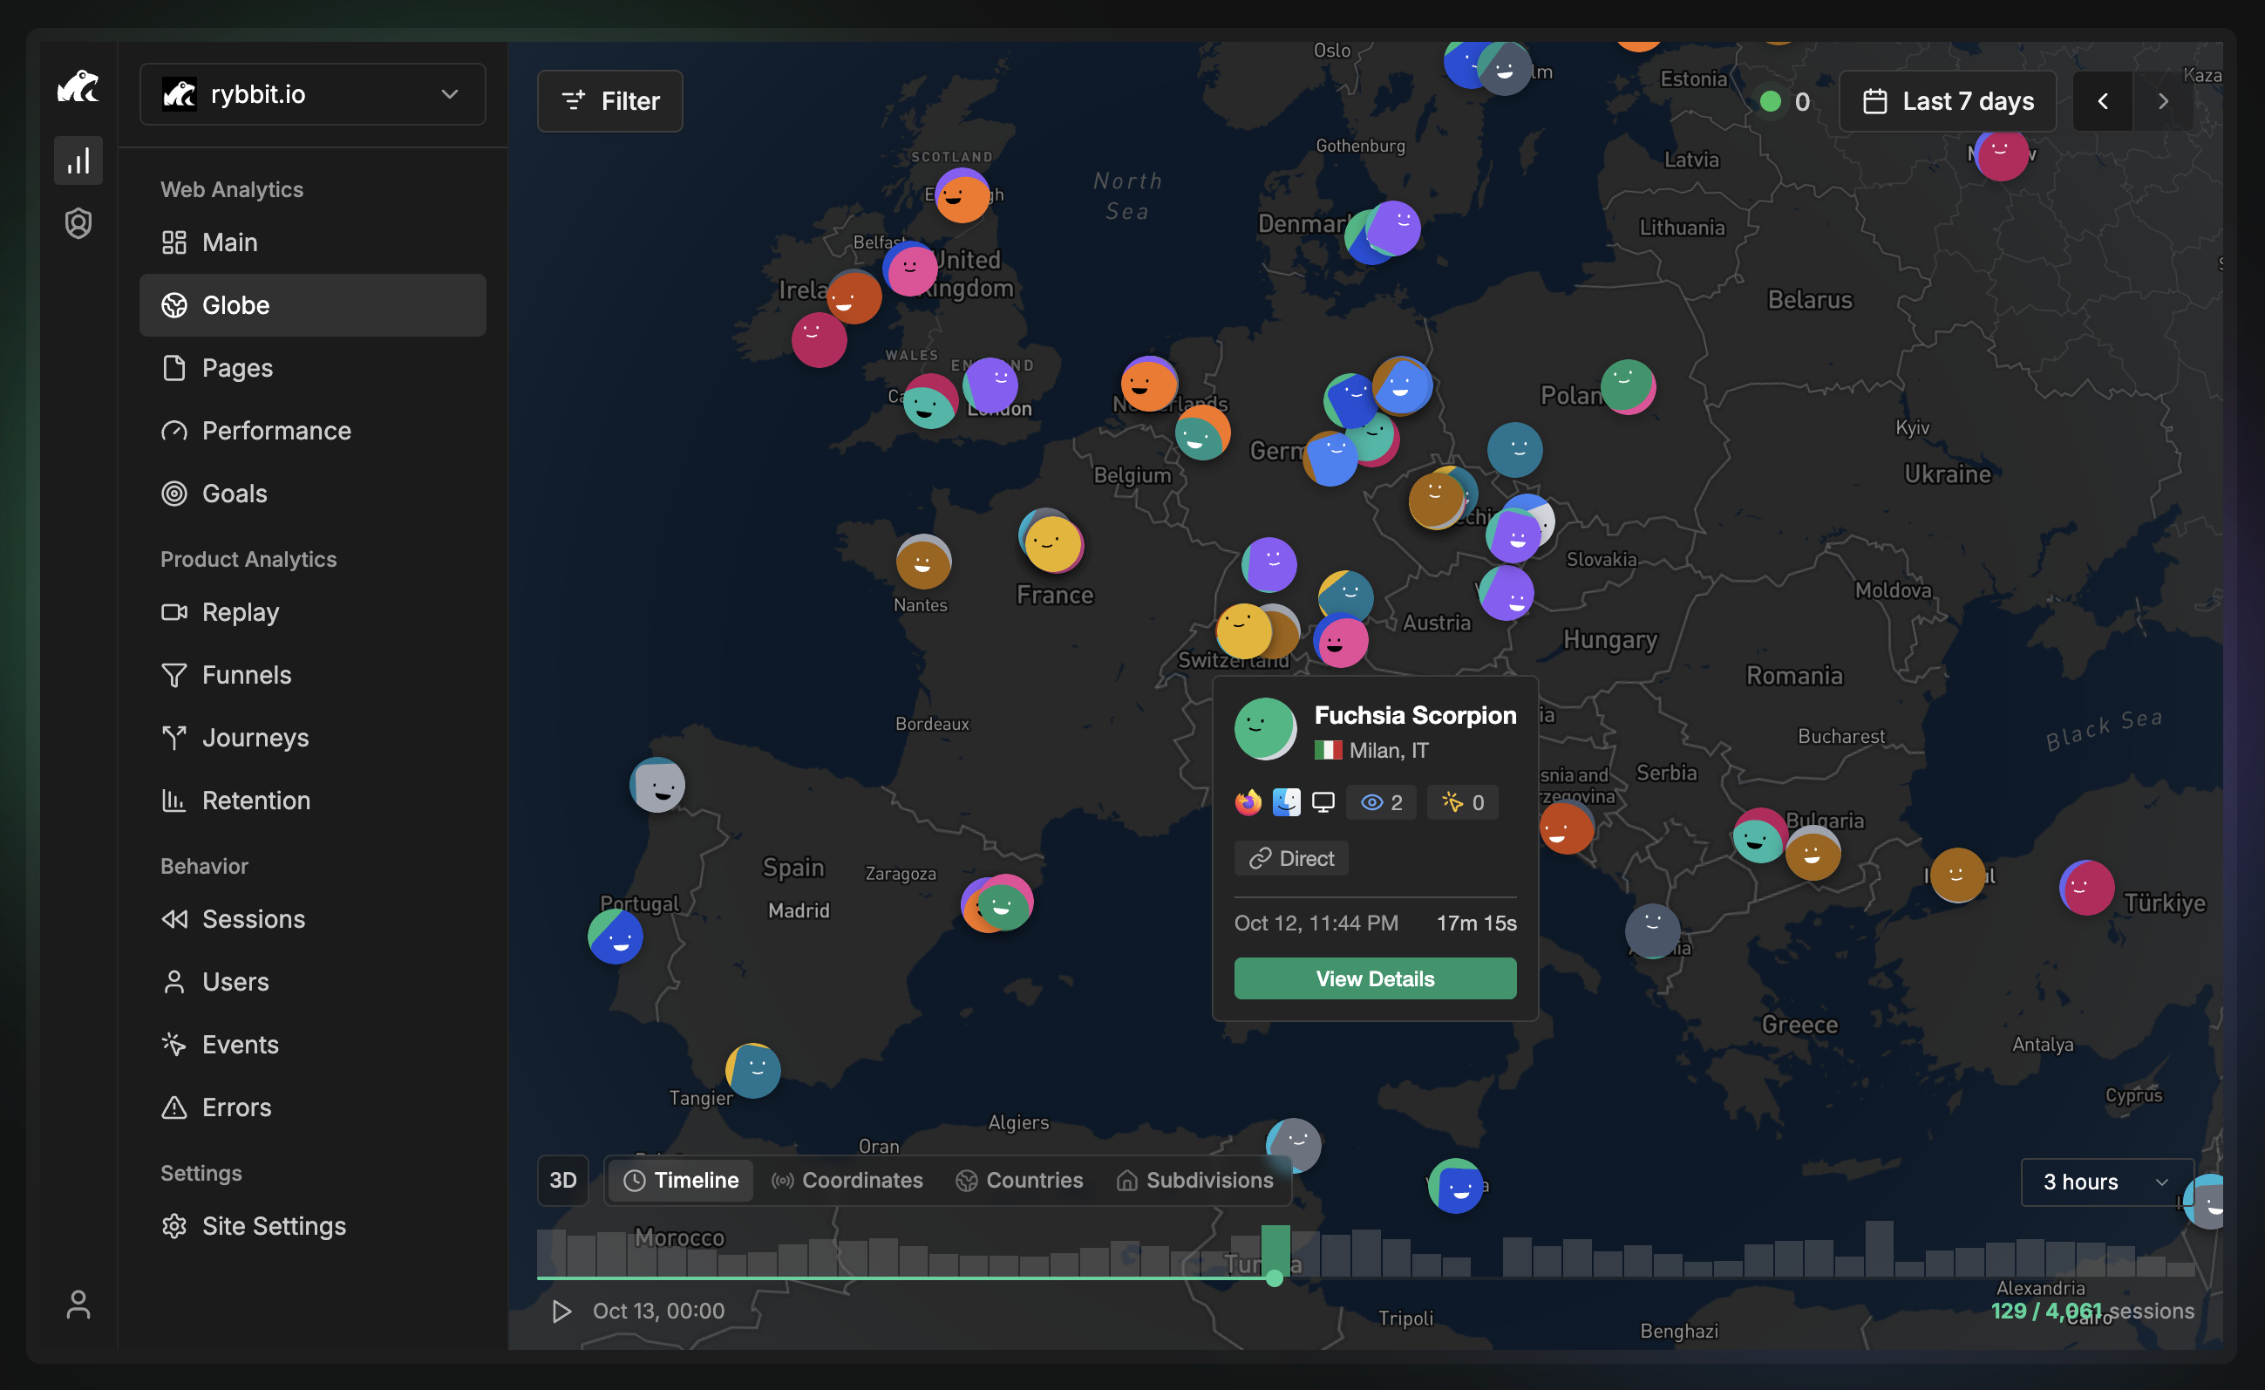The height and width of the screenshot is (1390, 2265).
Task: Open the Errors page
Action: point(312,1107)
